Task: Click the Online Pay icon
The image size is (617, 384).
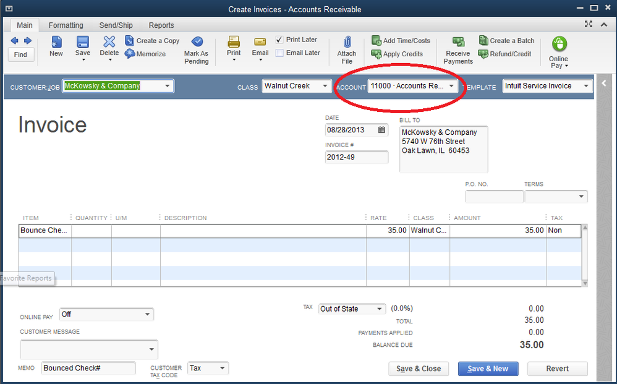Action: 559,44
